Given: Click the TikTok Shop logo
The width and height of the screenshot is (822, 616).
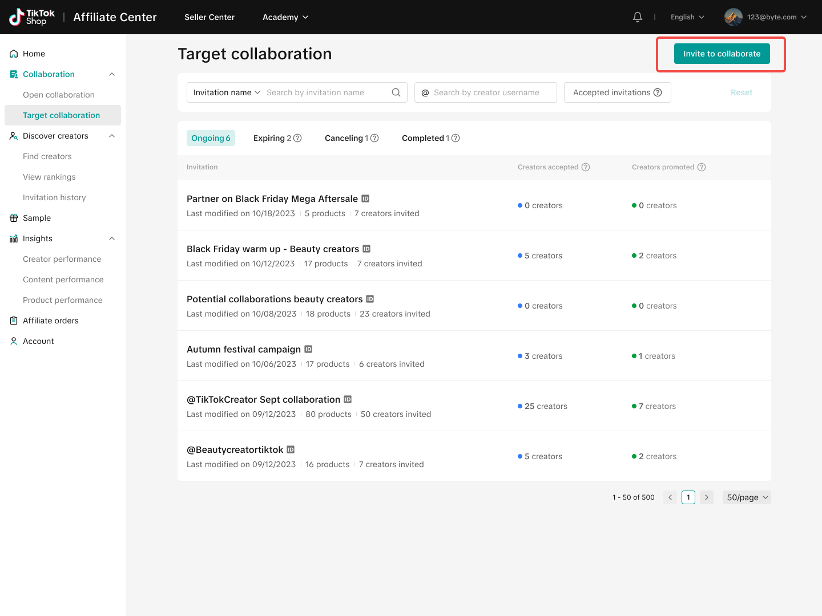Looking at the screenshot, I should 32,17.
